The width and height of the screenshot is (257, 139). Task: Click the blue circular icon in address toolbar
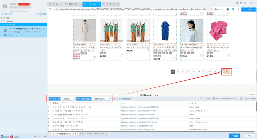(x=233, y=9)
